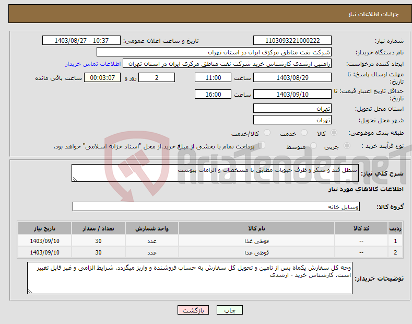Click date 1403/09/10 in row 2
The height and width of the screenshot is (324, 412).
click(45, 252)
